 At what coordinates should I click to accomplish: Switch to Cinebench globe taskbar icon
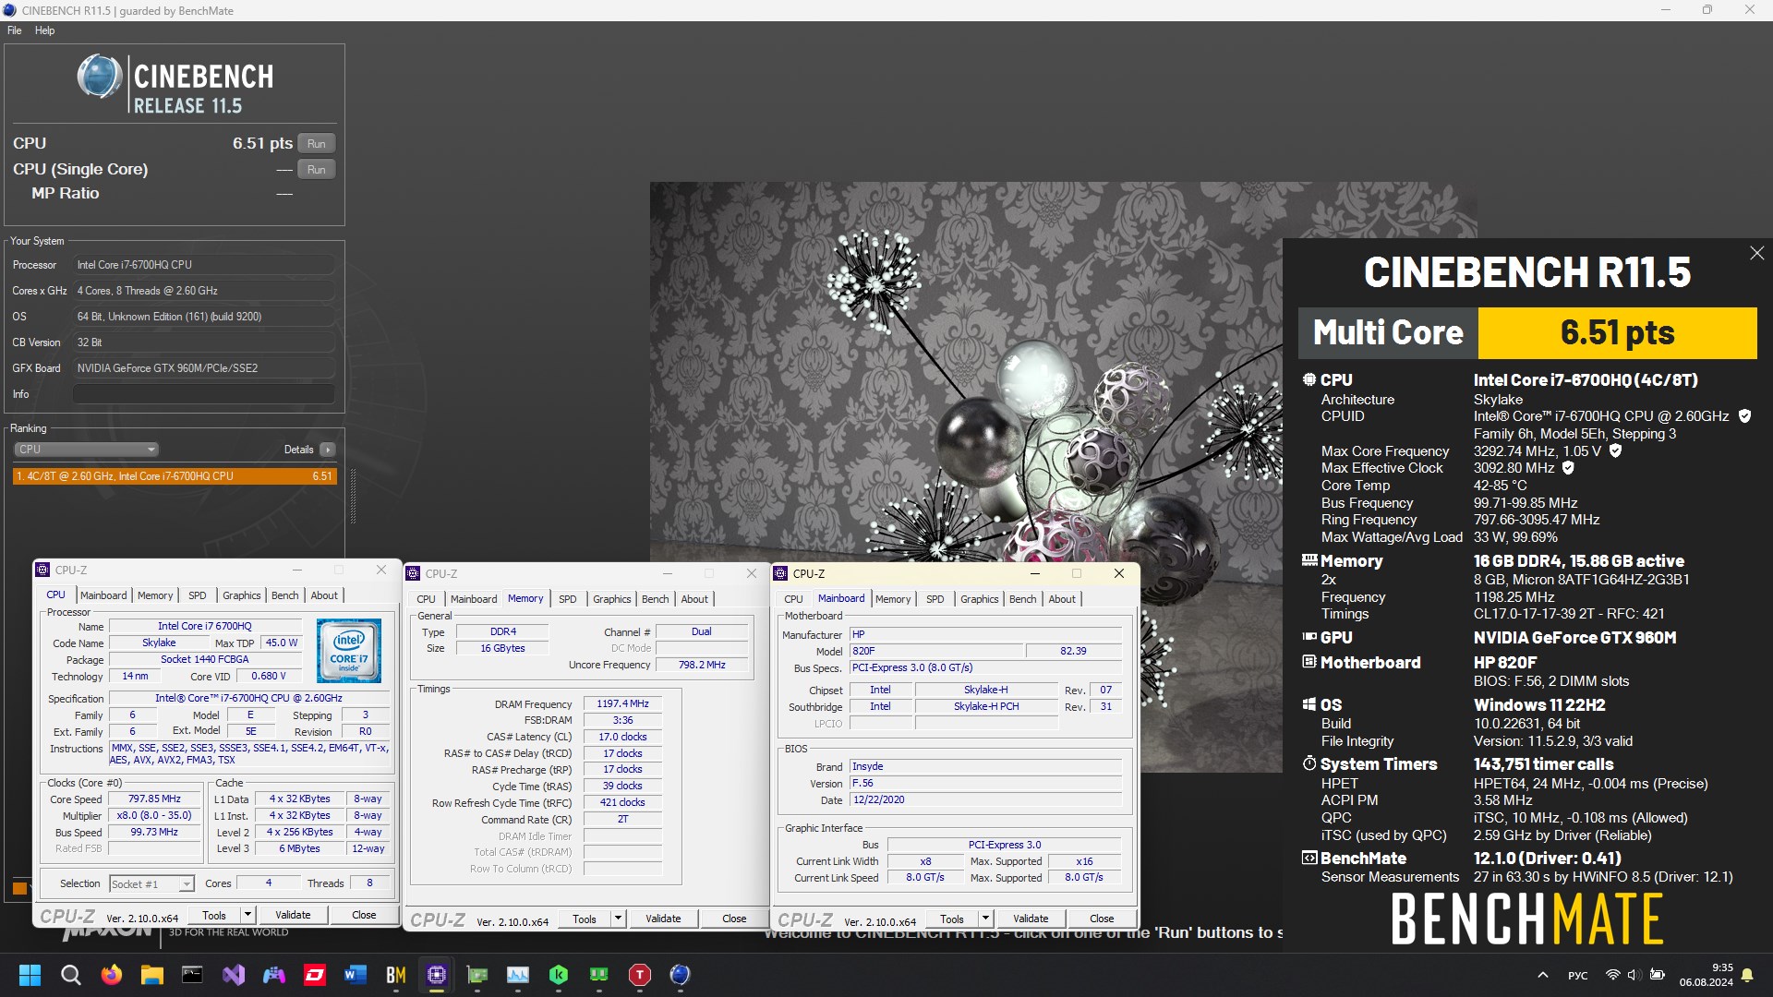coord(681,975)
